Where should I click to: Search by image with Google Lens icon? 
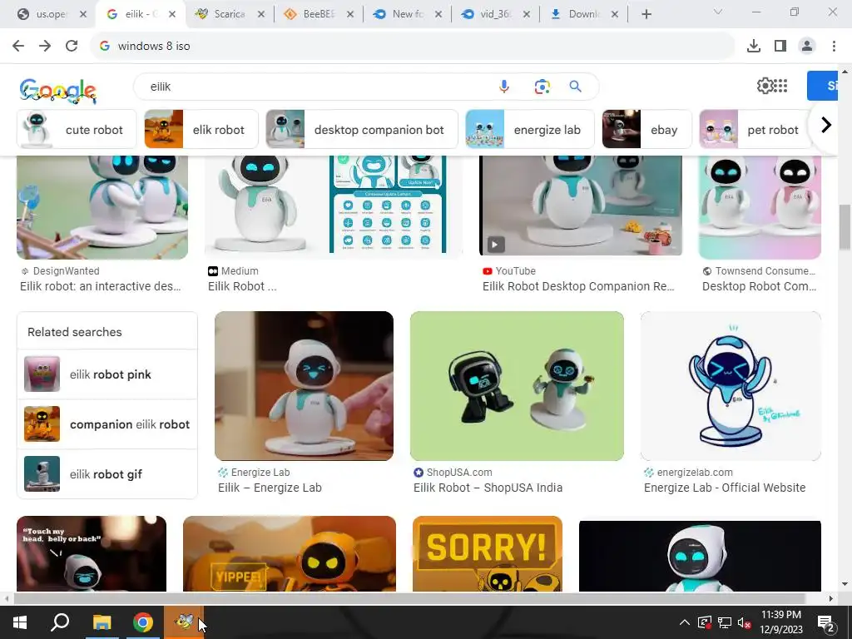click(542, 87)
